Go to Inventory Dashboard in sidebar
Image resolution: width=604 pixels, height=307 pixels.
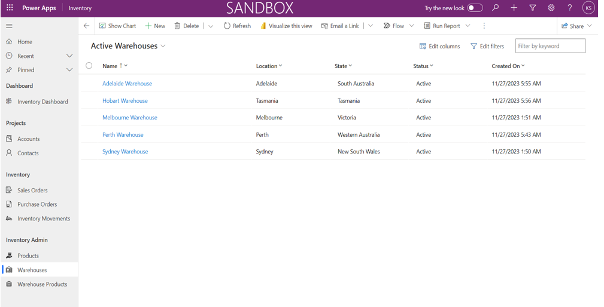(43, 102)
